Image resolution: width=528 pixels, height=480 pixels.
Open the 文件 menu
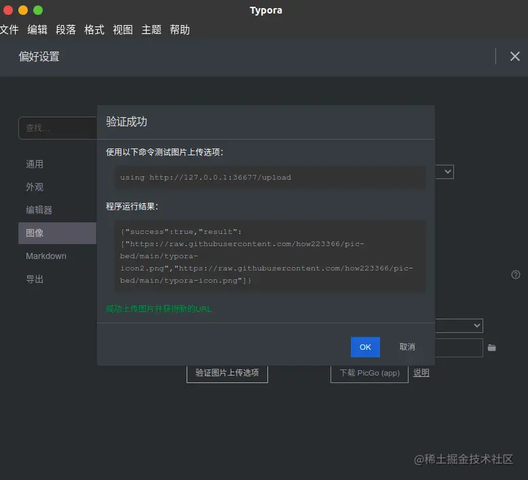9,30
